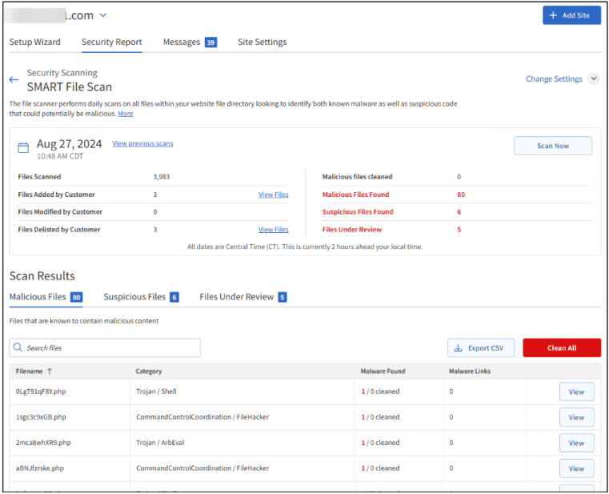Switch to the Setup Wizard tab
This screenshot has width=609, height=494.
[34, 42]
